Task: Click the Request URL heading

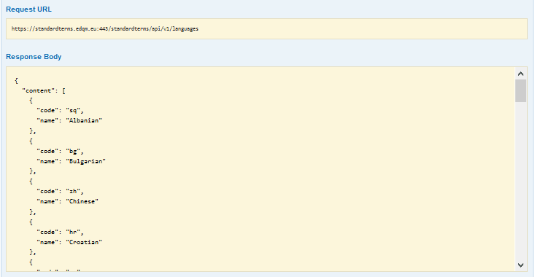Action: pos(28,9)
